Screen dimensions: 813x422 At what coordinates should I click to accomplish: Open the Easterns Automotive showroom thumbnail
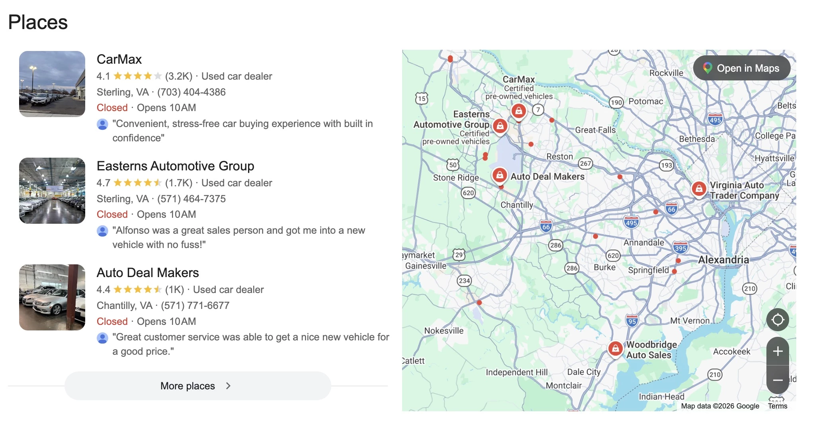[52, 191]
